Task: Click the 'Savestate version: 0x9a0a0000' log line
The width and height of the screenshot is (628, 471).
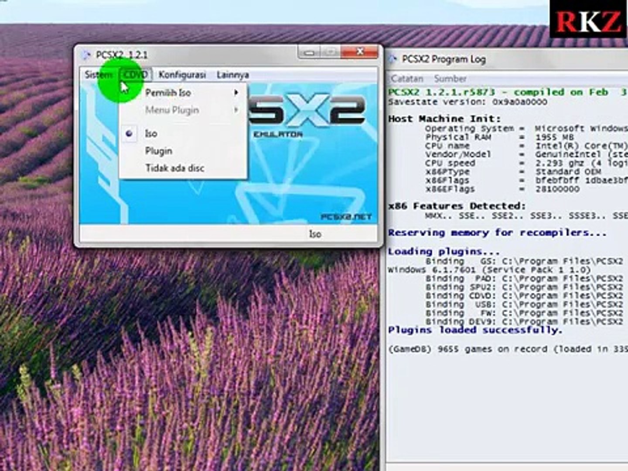Action: point(468,102)
